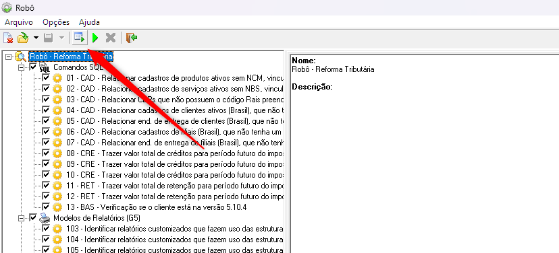This screenshot has height=253, width=559.
Task: Uncheck the Modelos de Relatórios (G5) checkbox
Action: [x=33, y=217]
